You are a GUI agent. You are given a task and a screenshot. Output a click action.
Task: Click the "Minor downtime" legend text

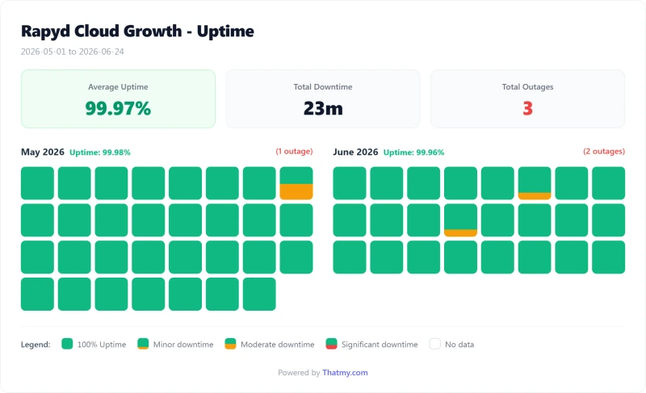click(183, 345)
